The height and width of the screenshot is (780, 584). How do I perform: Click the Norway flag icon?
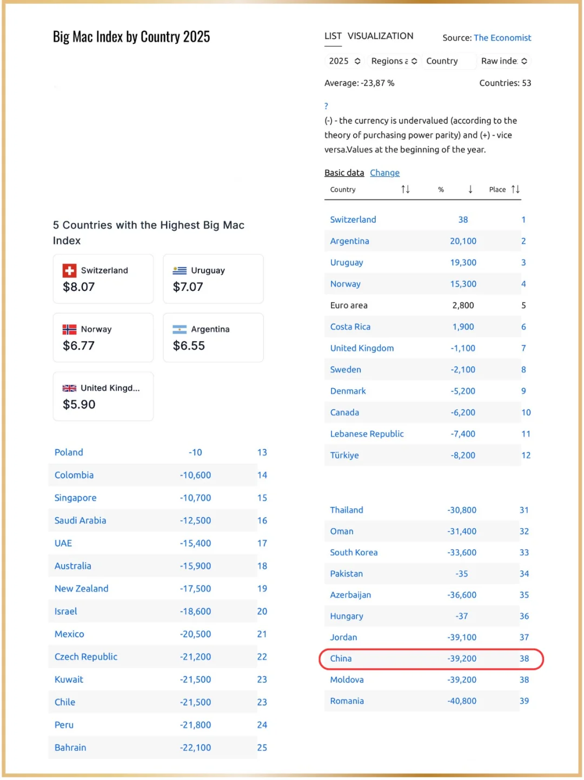point(69,329)
